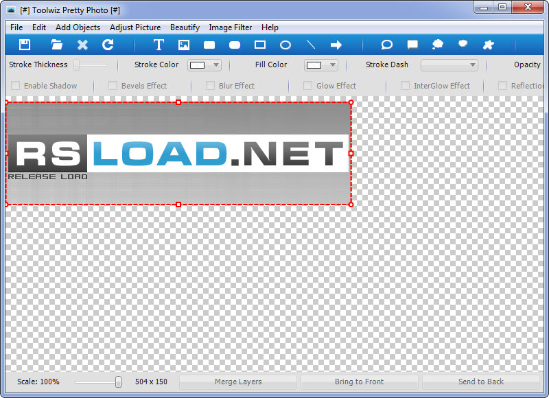
Task: Add a picture with the image icon
Action: (184, 45)
